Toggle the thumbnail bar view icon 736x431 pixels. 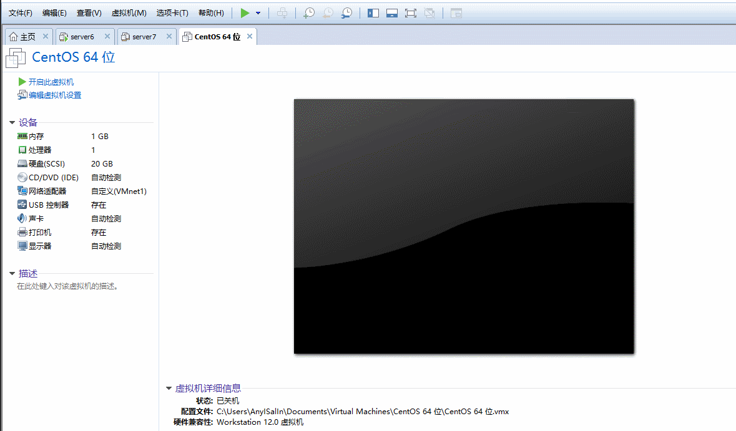click(x=392, y=13)
